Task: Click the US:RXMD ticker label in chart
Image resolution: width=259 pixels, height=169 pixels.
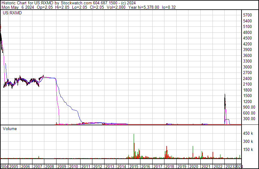Action: [x=12, y=13]
